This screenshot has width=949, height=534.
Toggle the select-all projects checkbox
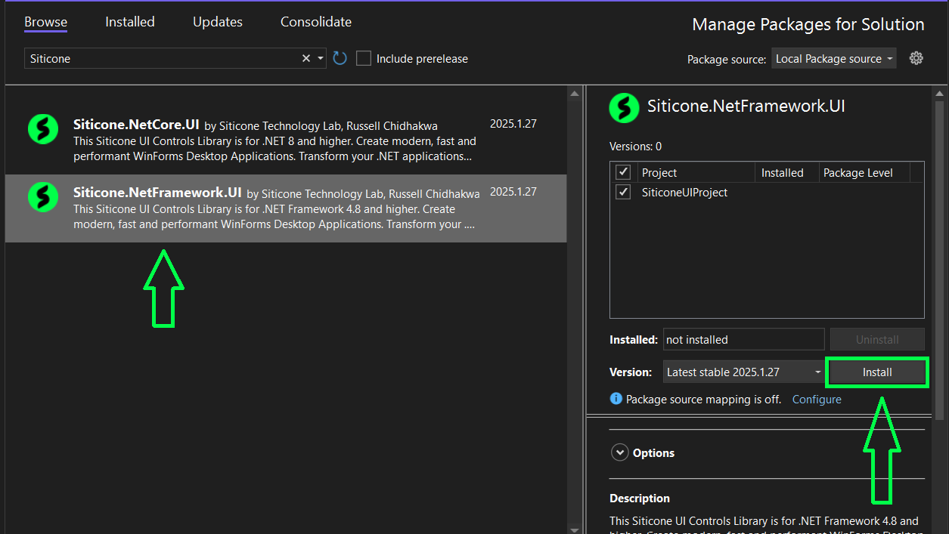[x=623, y=172]
